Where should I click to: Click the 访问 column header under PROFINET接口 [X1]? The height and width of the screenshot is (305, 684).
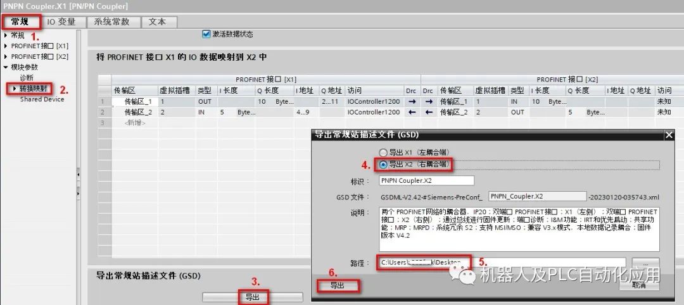[375, 90]
